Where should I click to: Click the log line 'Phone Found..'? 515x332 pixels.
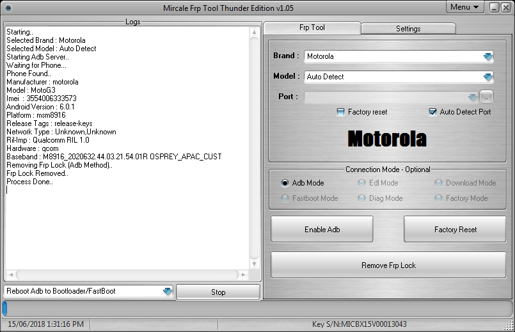pyautogui.click(x=29, y=74)
